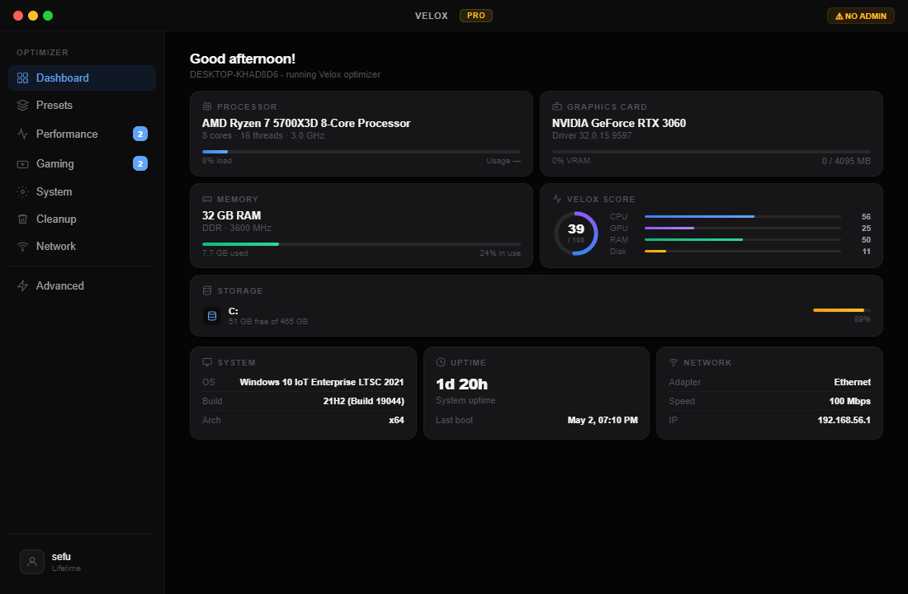Click the warning icon in NO ADMIN badge
The width and height of the screenshot is (908, 594).
coord(839,16)
